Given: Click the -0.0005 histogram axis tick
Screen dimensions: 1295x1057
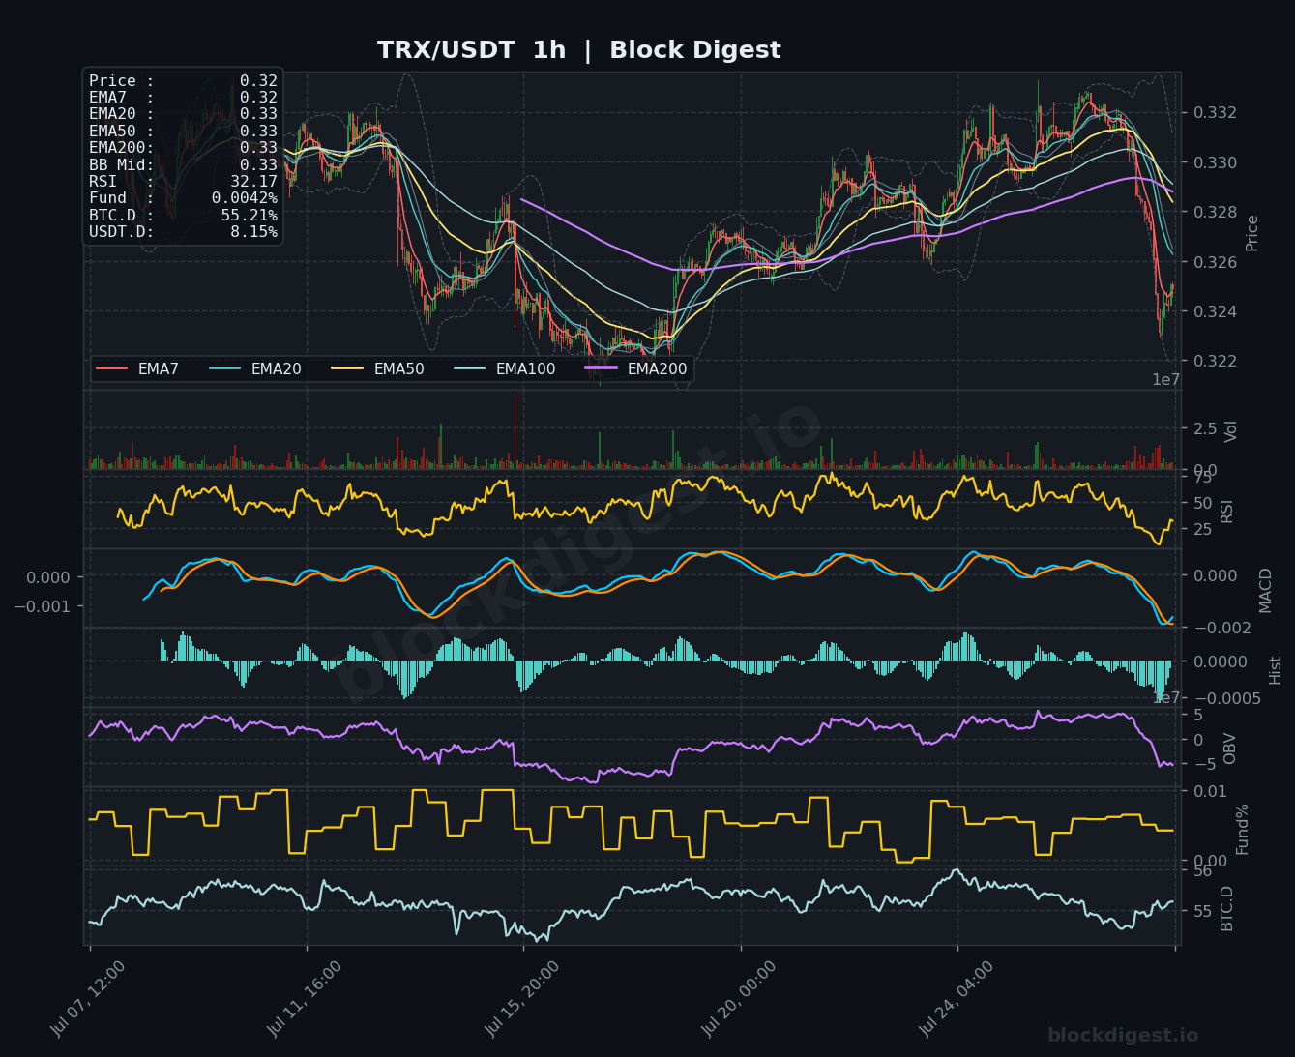Looking at the screenshot, I should click(1226, 699).
